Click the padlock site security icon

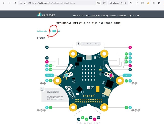click(x=25, y=3)
